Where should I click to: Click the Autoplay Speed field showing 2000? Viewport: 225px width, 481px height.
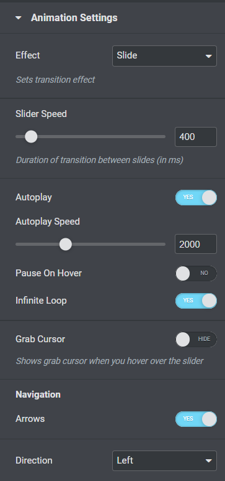click(196, 244)
